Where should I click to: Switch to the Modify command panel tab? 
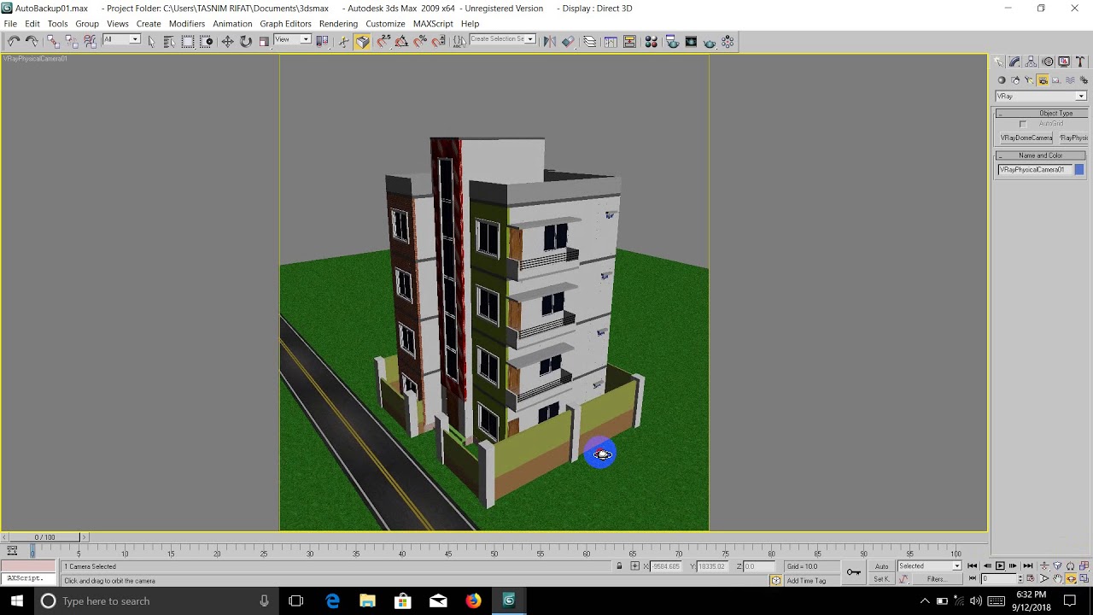click(1014, 61)
